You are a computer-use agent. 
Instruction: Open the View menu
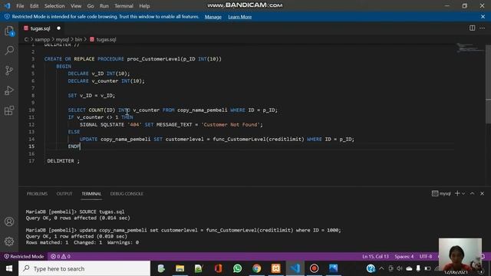[76, 6]
